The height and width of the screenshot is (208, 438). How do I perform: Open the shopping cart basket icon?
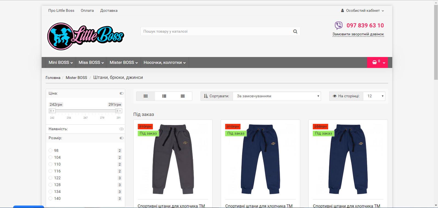374,62
